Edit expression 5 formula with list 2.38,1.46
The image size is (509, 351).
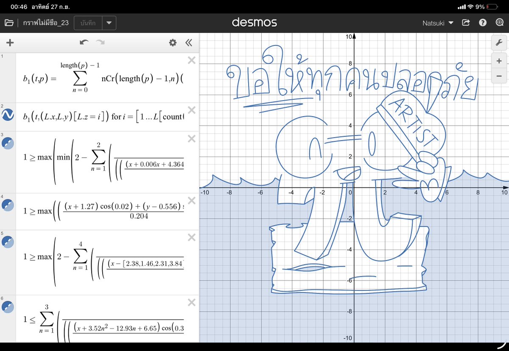click(103, 262)
